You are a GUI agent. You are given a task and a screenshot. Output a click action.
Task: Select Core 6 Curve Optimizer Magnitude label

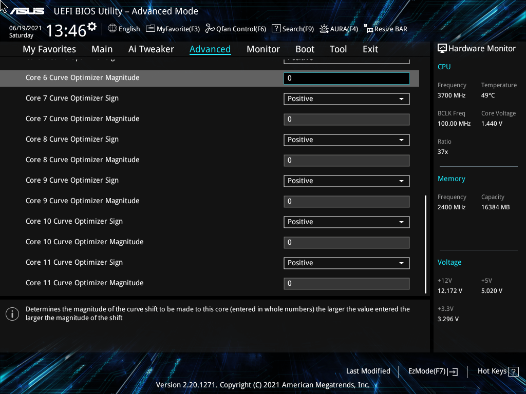(x=83, y=78)
